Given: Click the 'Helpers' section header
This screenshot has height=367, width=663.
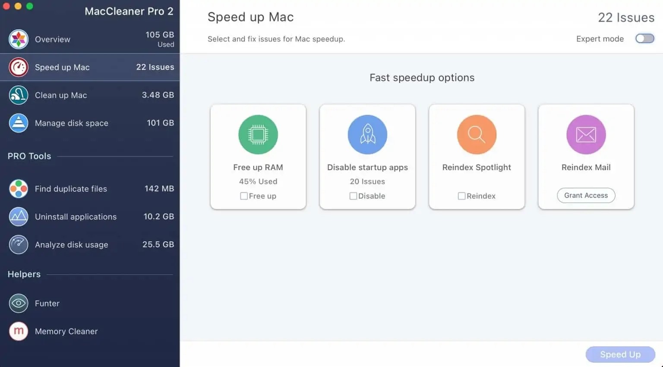Looking at the screenshot, I should click(x=24, y=274).
